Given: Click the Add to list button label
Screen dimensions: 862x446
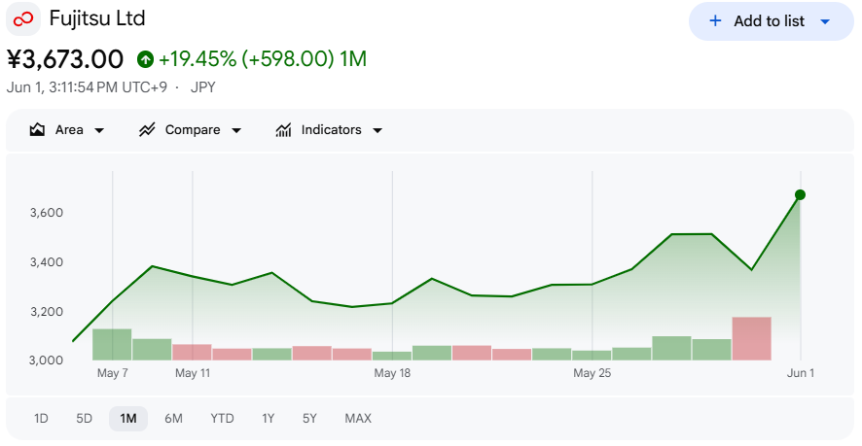Looking at the screenshot, I should [769, 20].
